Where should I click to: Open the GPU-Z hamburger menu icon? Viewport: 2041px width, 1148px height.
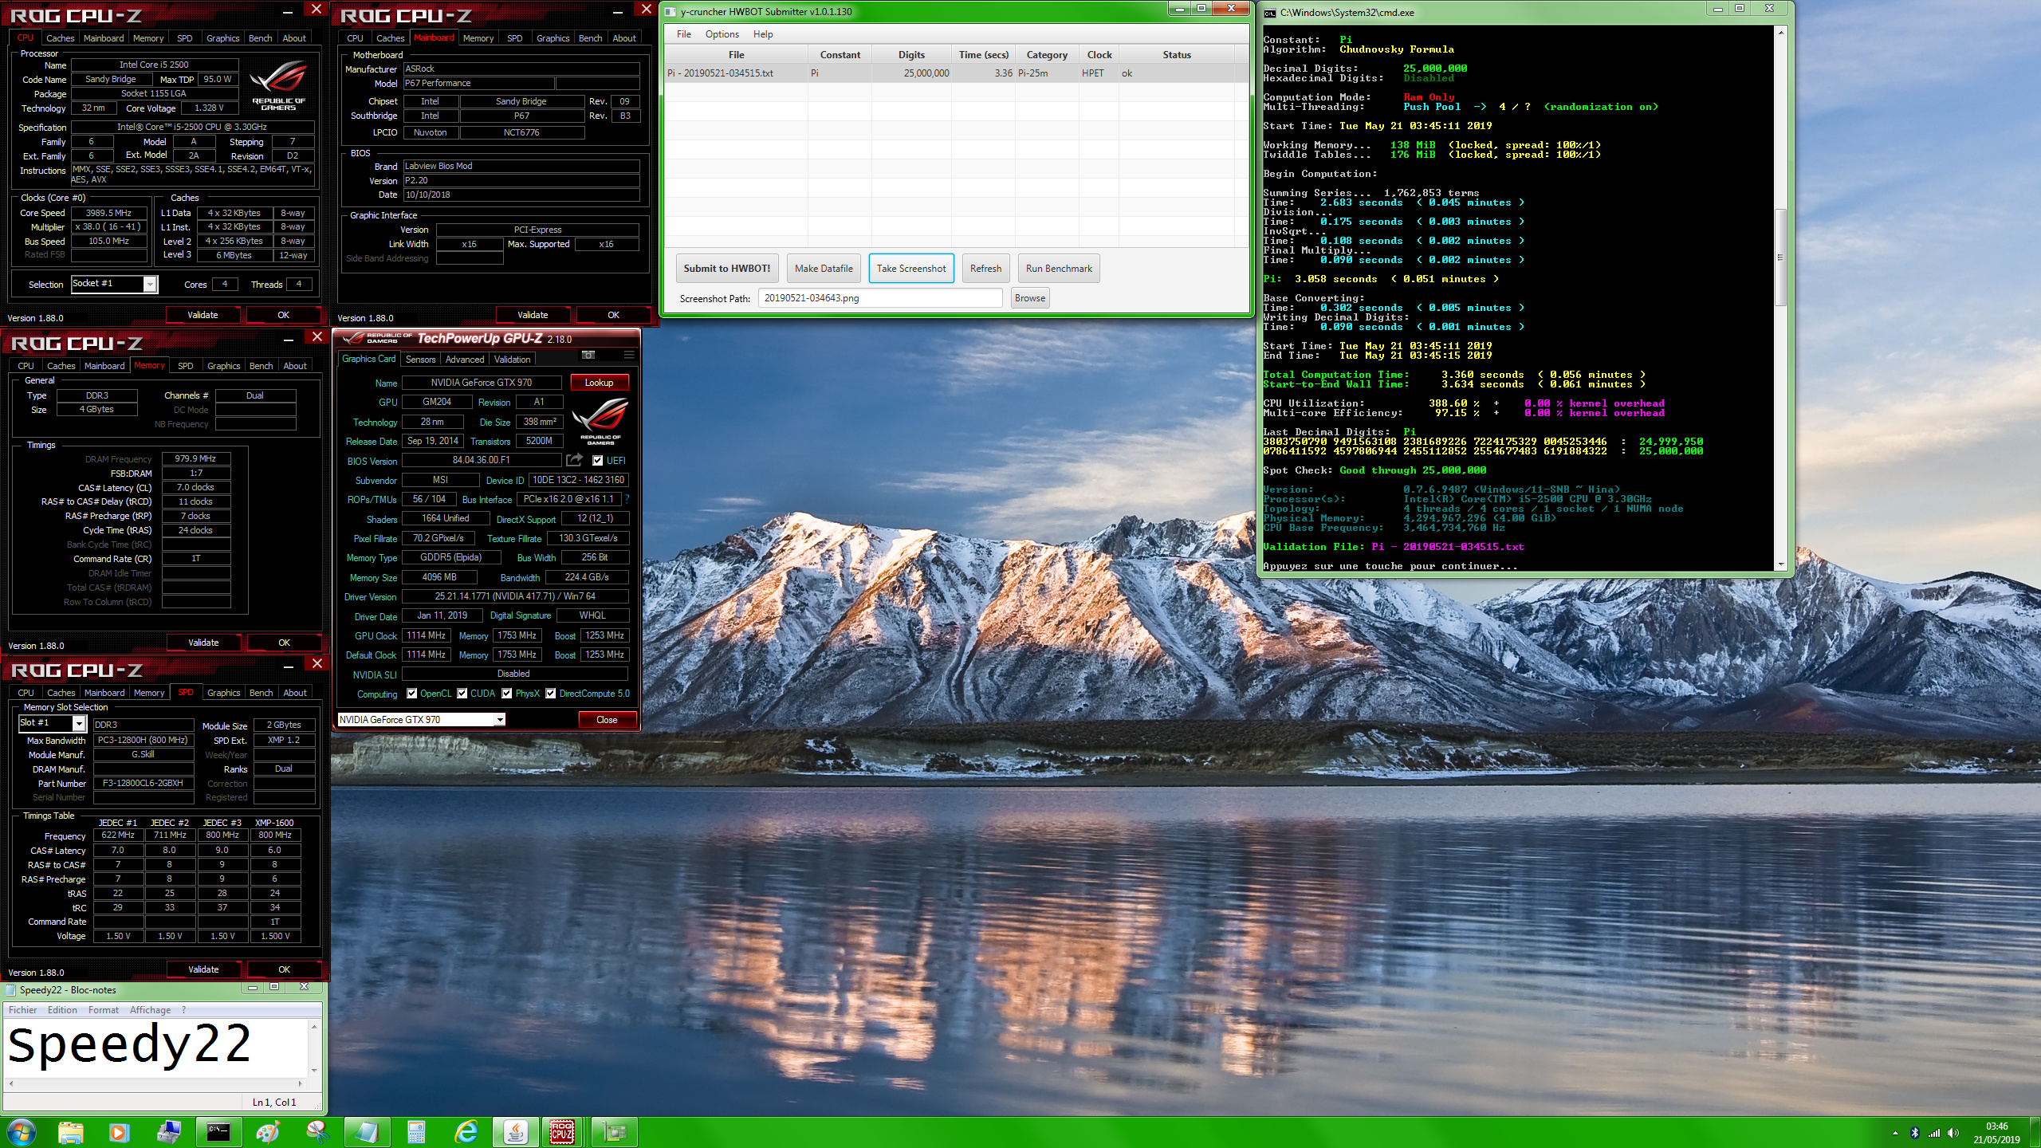point(629,355)
